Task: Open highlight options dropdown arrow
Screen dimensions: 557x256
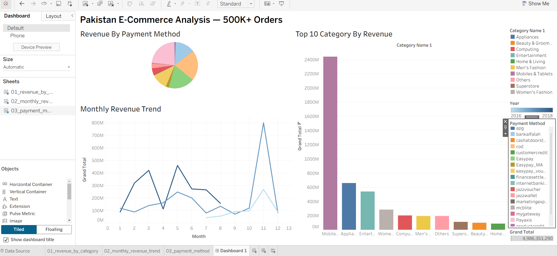Action: coord(175,4)
